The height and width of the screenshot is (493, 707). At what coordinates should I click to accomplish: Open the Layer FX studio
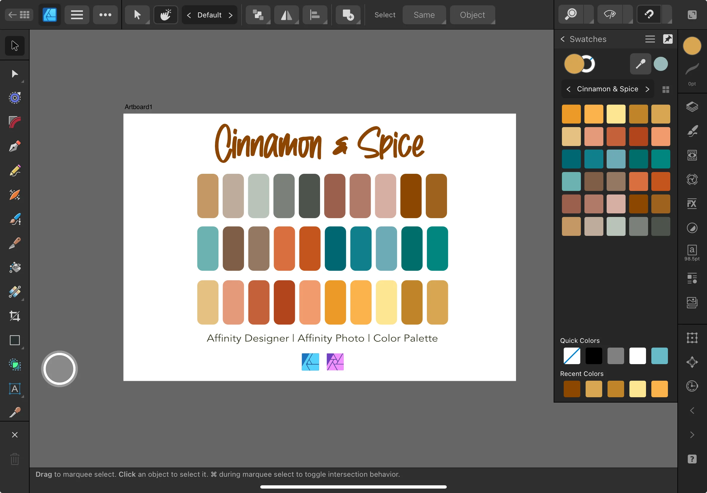point(692,204)
